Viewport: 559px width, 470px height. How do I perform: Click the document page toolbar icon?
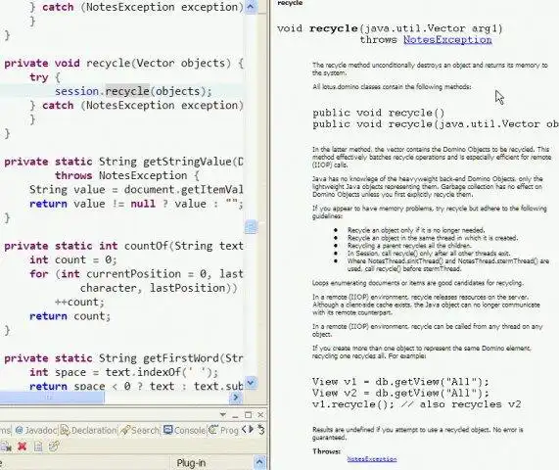[38, 446]
